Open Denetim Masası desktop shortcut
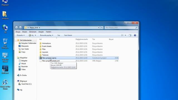The width and height of the screenshot is (178, 100). (x=5, y=57)
